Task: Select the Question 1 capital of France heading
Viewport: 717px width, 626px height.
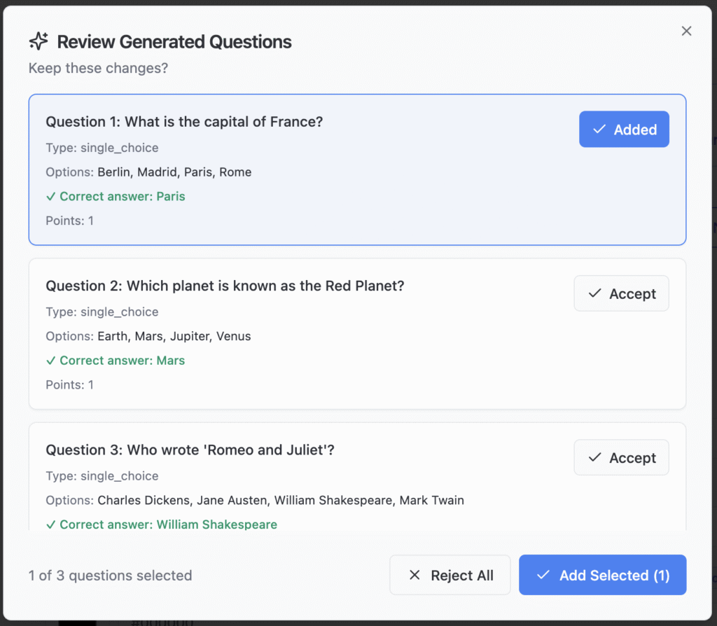Action: tap(184, 122)
